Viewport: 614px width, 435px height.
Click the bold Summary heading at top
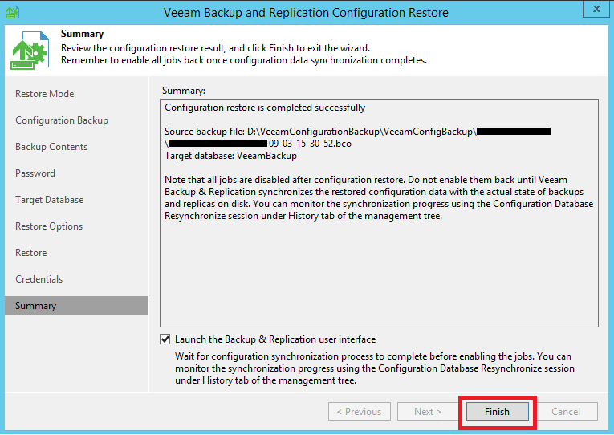point(82,34)
